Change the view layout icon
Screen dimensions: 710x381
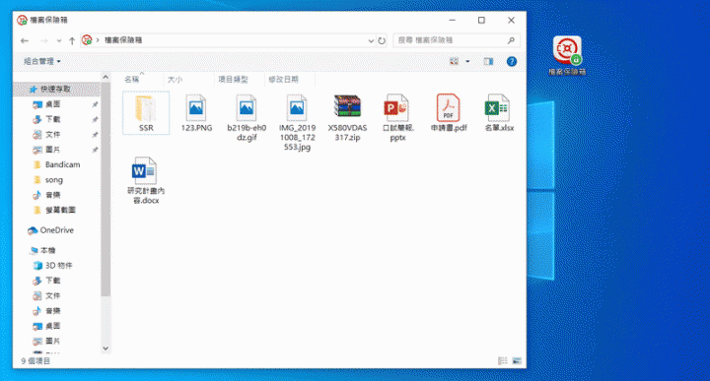coord(455,61)
